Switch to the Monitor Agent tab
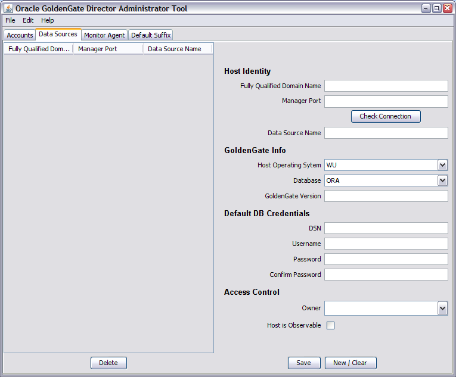The width and height of the screenshot is (456, 377). coord(104,35)
